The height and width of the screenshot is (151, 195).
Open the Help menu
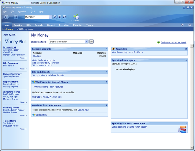point(41,11)
